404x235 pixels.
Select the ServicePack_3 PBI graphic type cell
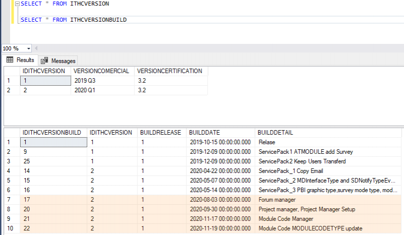tap(328, 190)
